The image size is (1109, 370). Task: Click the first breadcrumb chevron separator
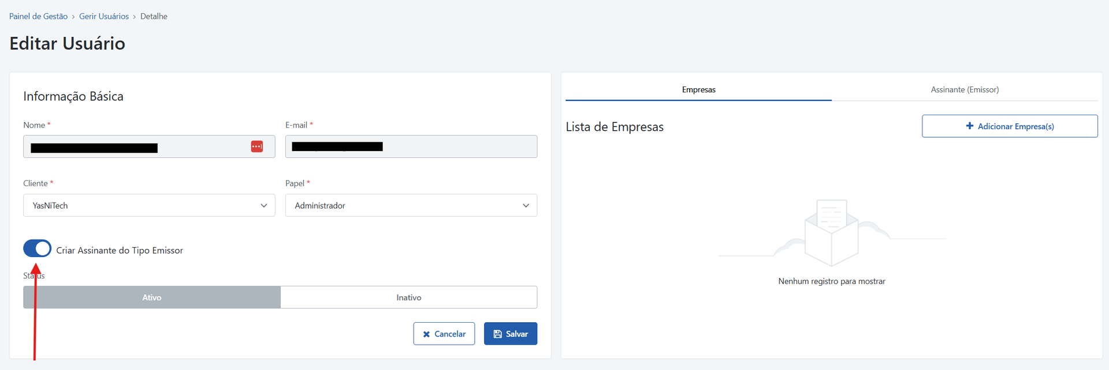pyautogui.click(x=73, y=17)
